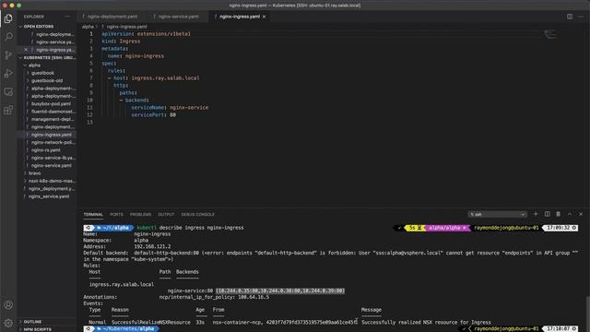Click the green macOS window zoom button
590x332 pixels.
tap(18, 6)
